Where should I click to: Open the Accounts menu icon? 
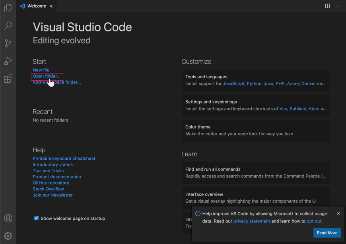click(8, 218)
